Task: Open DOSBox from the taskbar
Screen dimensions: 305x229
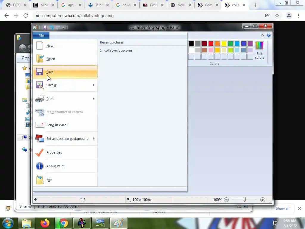Action: (x=82, y=223)
